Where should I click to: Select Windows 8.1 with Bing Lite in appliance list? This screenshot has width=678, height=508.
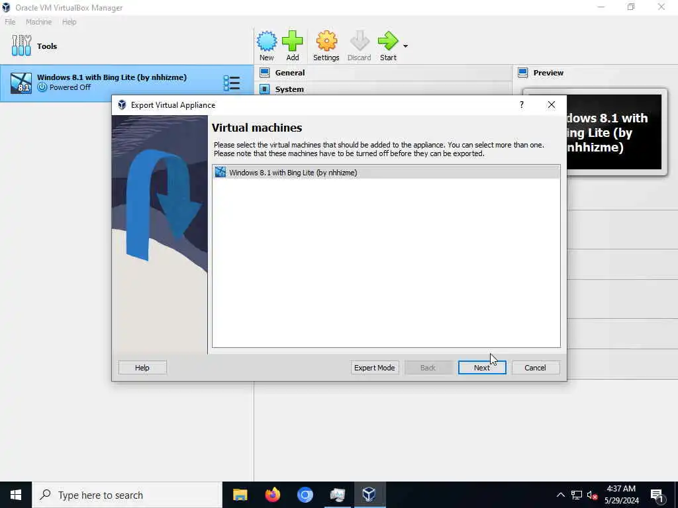pos(386,173)
